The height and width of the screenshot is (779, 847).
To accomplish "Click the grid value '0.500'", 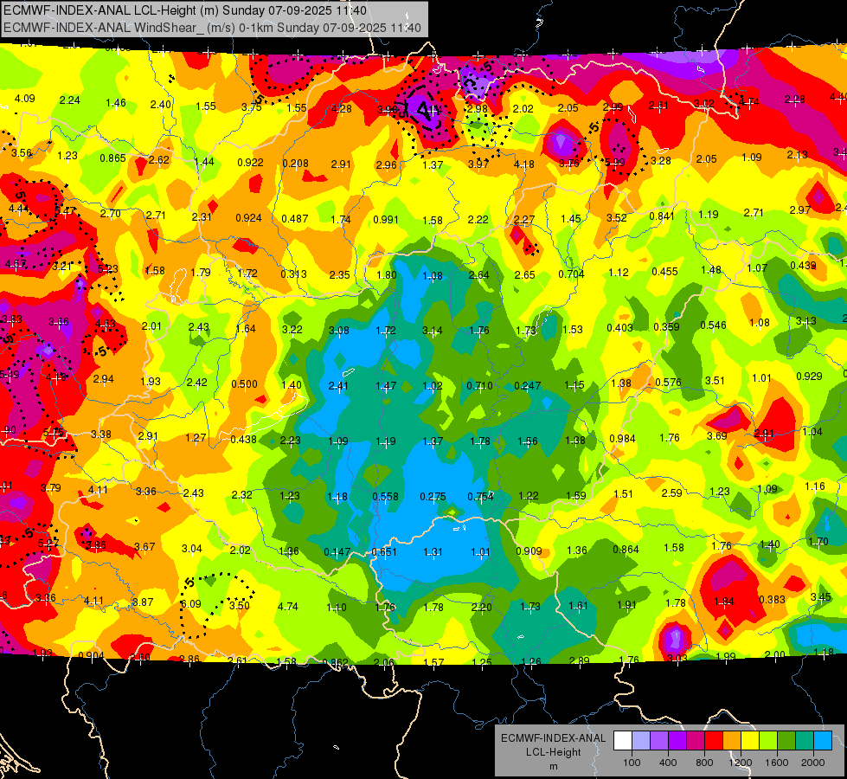I will click(x=244, y=383).
